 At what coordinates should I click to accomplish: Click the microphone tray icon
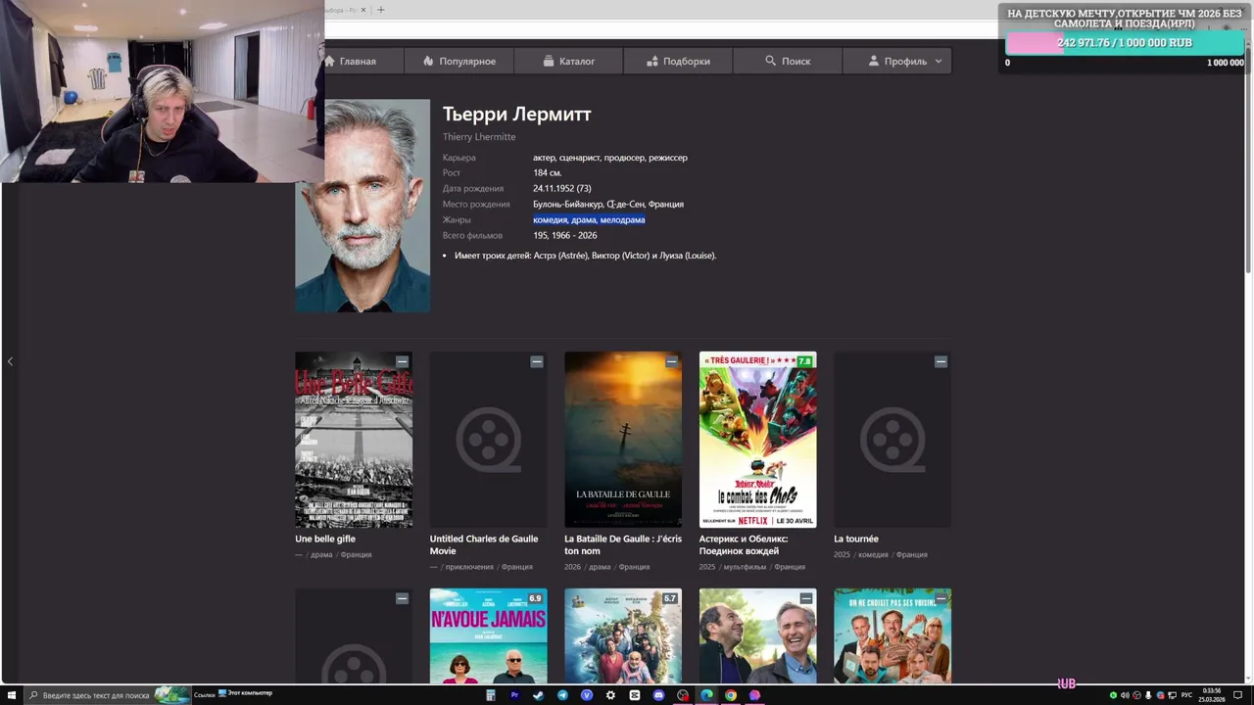coord(1148,695)
